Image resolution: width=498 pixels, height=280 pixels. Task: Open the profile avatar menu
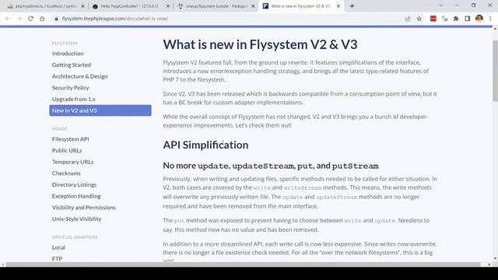pos(479,19)
